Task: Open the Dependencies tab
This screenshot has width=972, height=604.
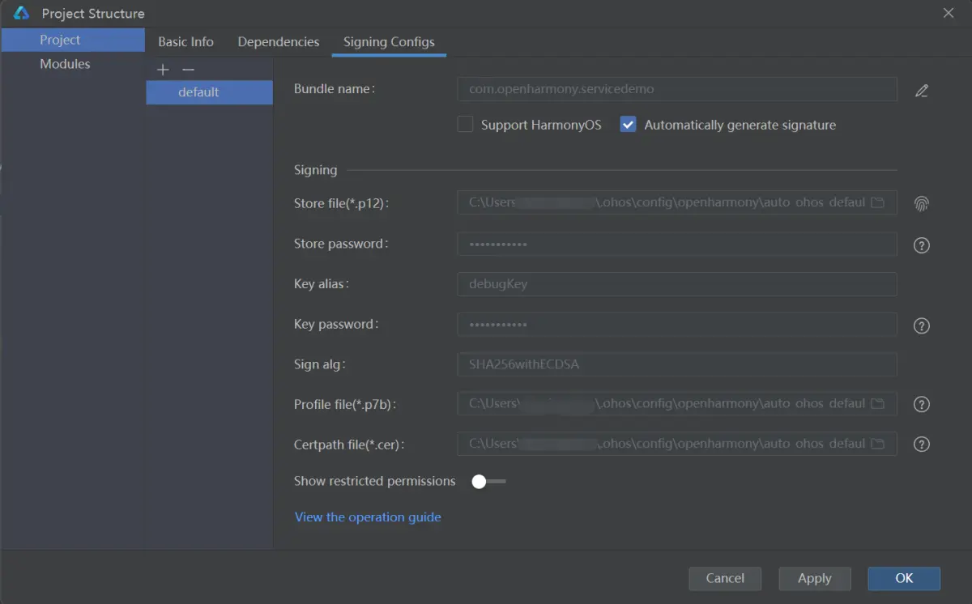Action: (279, 42)
